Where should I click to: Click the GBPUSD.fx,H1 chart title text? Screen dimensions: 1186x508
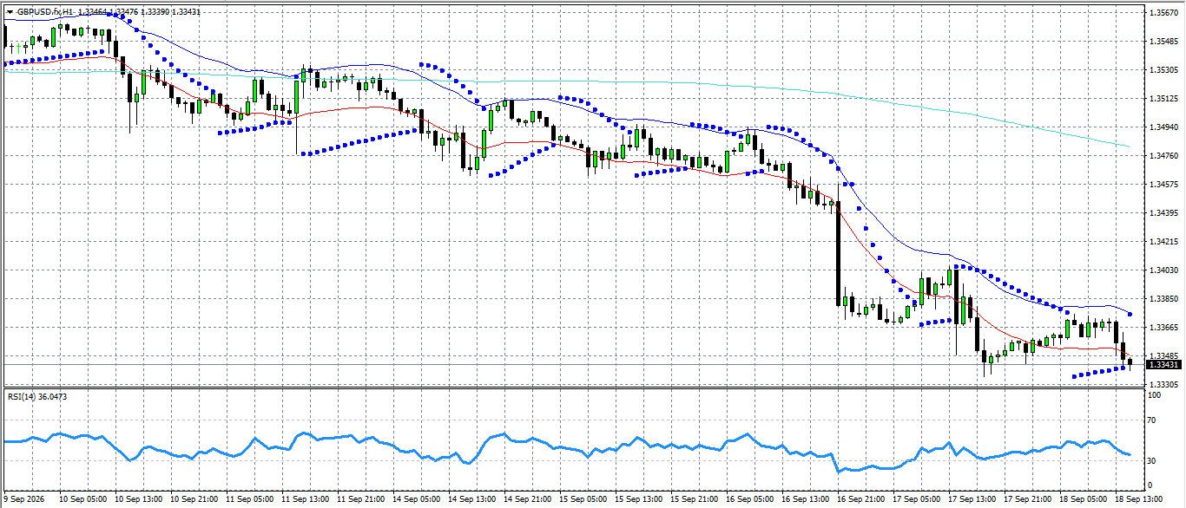point(44,11)
